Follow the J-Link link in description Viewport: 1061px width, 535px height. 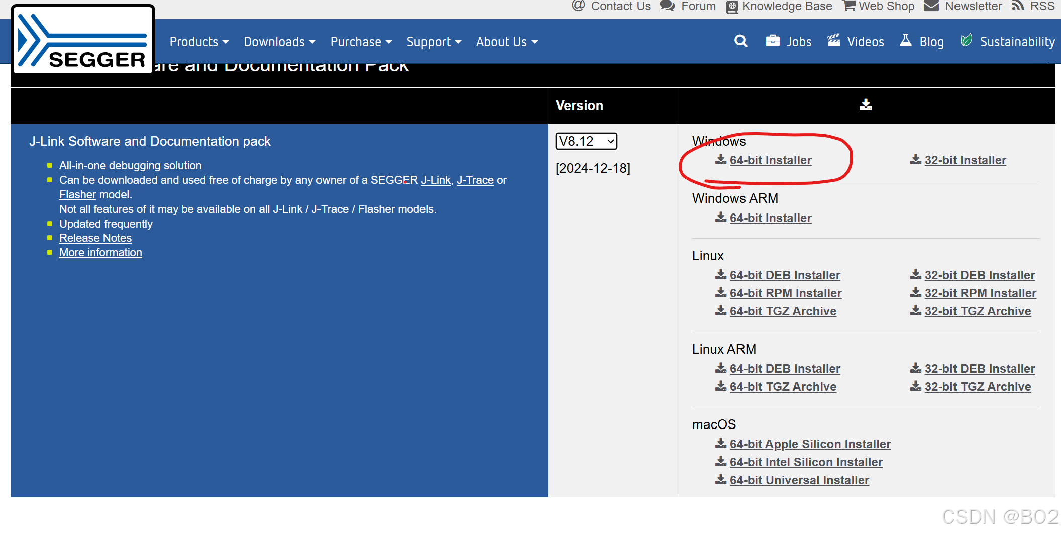(436, 180)
